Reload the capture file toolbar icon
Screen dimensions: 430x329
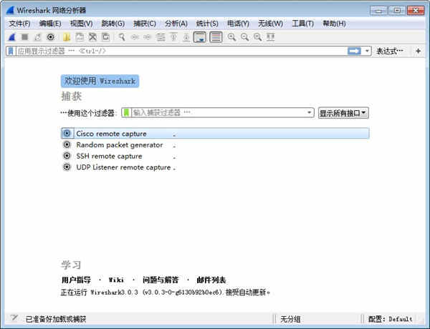pos(105,37)
